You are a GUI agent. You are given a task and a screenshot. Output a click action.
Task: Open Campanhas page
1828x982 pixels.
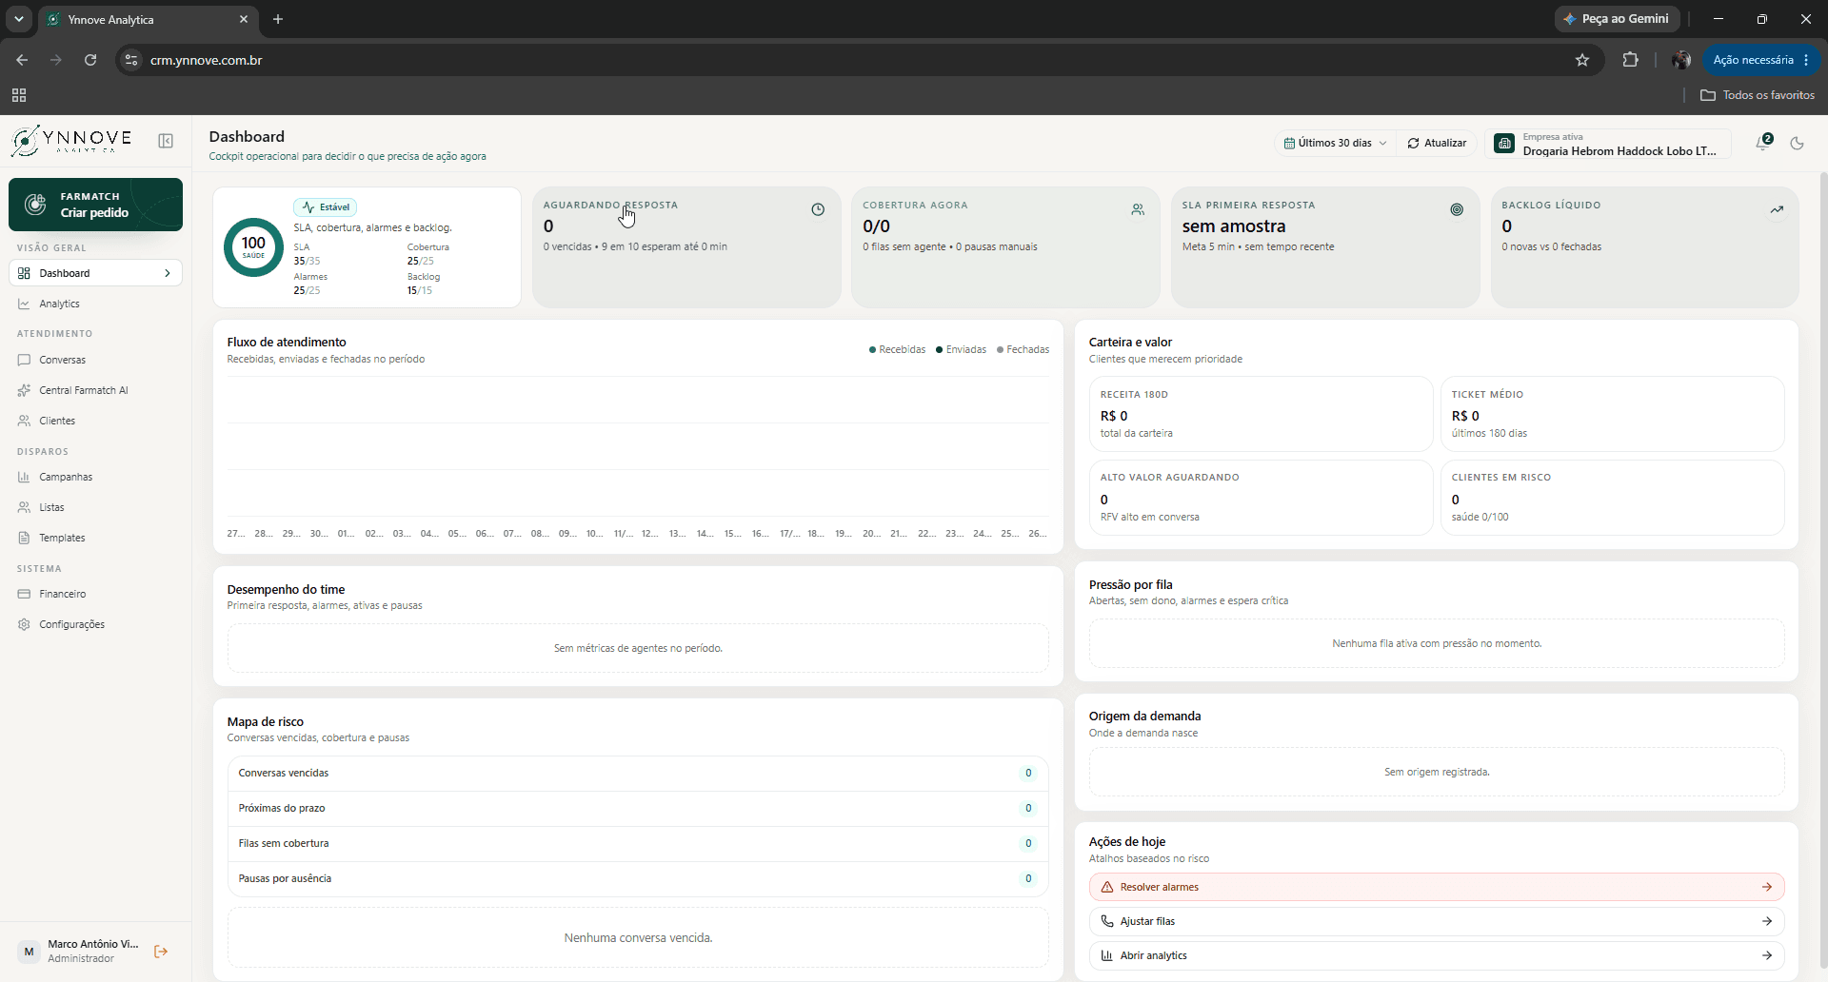95,477
